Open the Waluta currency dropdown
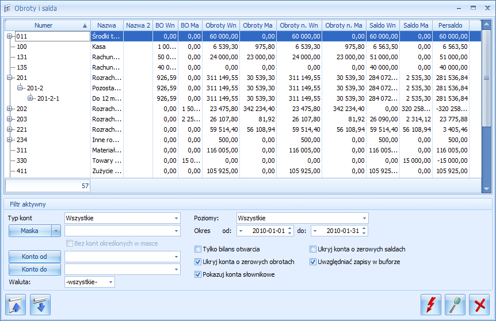Image resolution: width=496 pixels, height=321 pixels. tap(110, 282)
